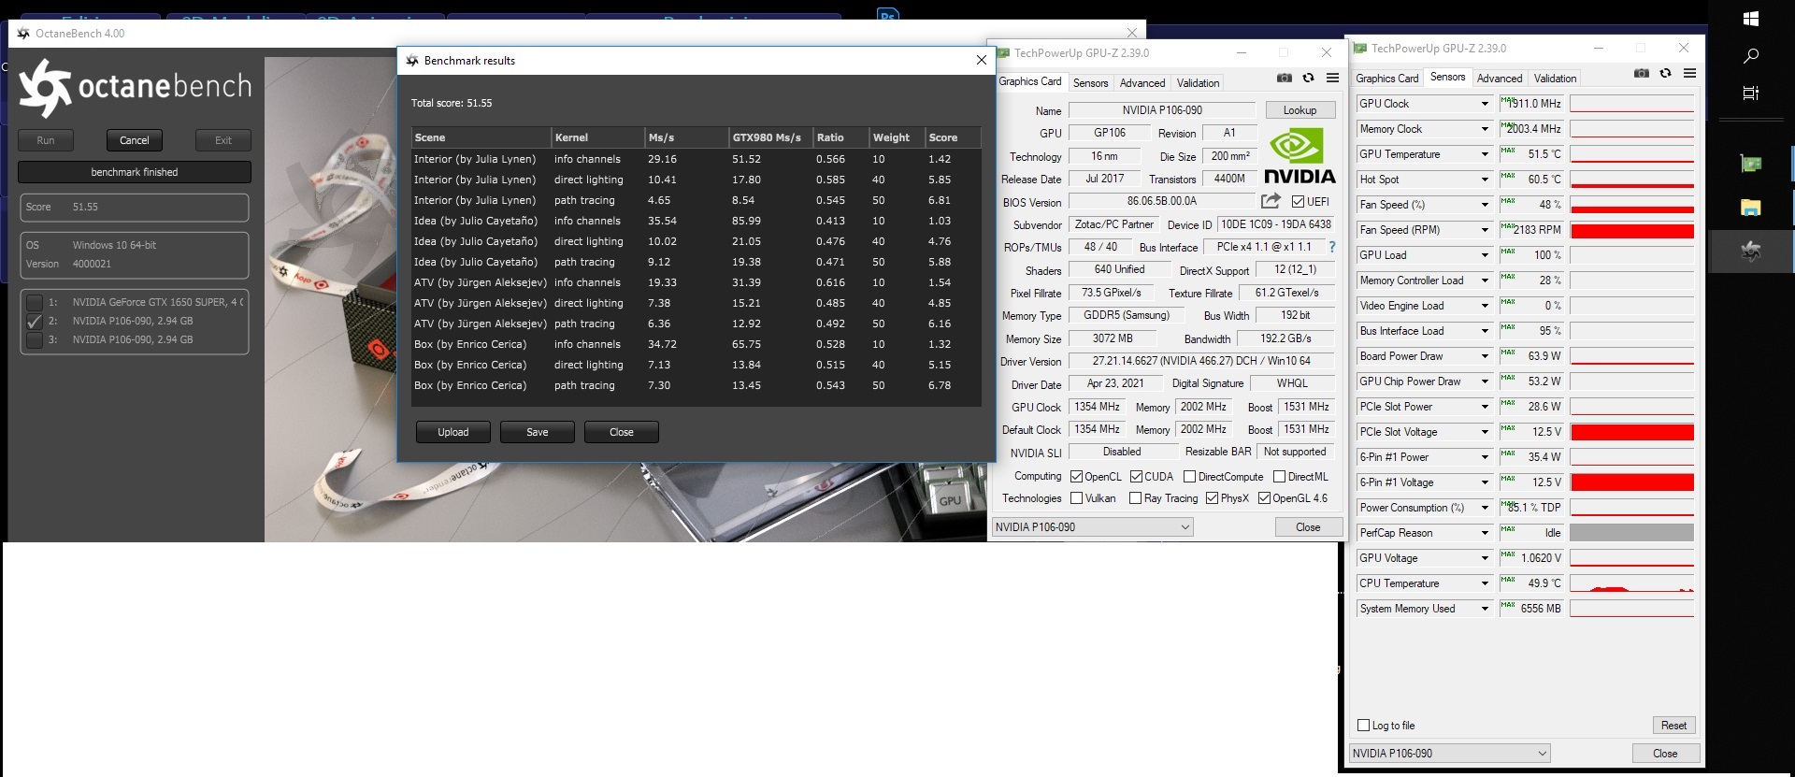
Task: Uncheck the second device NVIDIA P106-090 checkbox
Action: [35, 321]
